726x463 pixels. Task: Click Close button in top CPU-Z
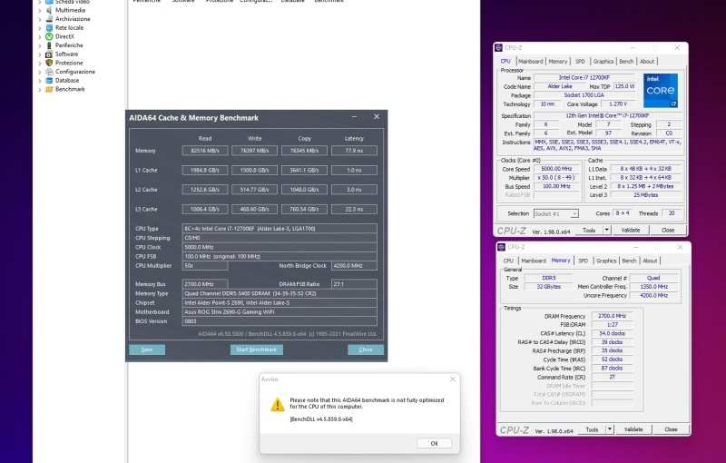pyautogui.click(x=668, y=230)
